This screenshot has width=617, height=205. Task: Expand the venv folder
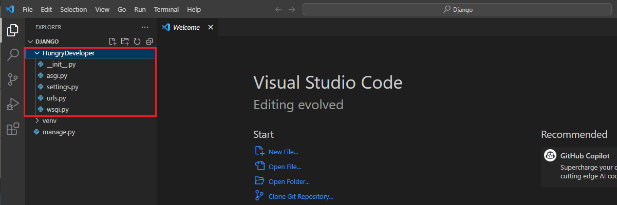click(37, 120)
